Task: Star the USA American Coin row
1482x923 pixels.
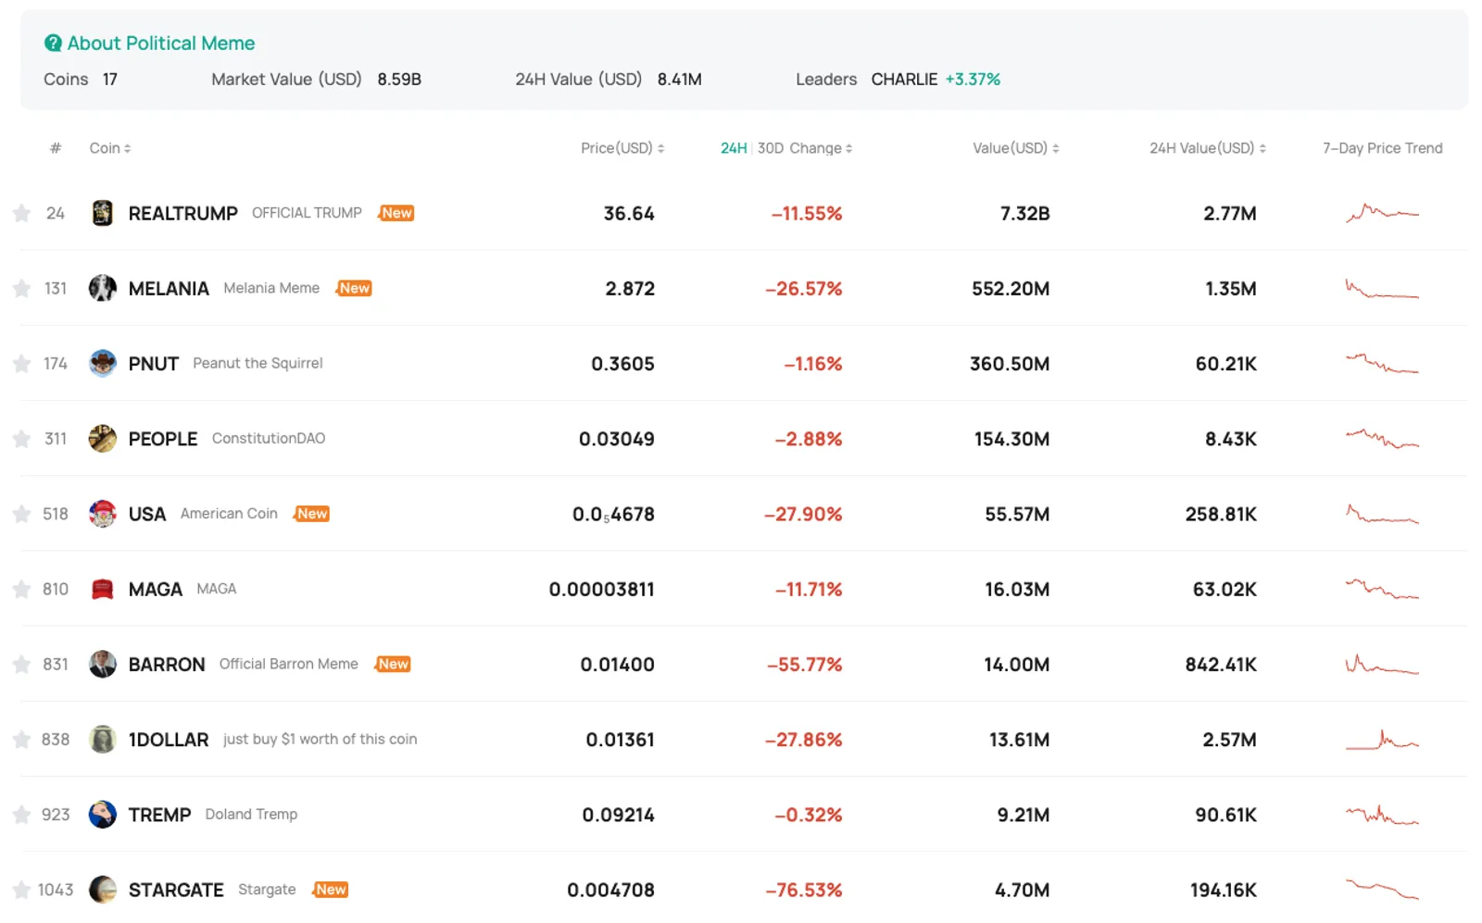Action: pos(21,514)
